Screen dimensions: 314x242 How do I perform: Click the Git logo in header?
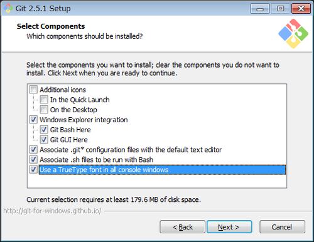point(293,34)
